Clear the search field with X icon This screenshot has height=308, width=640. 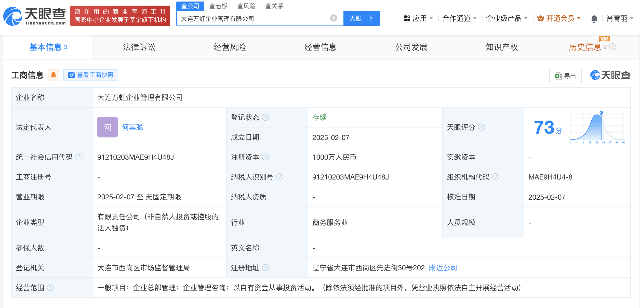click(x=334, y=18)
